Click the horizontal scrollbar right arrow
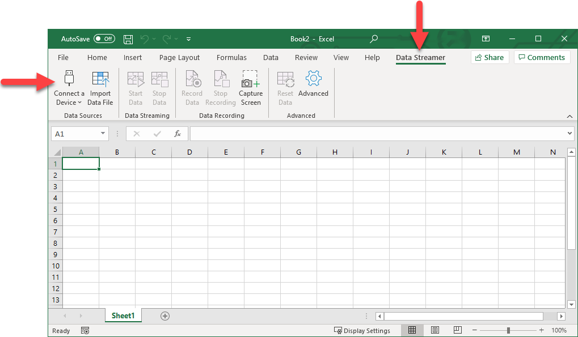This screenshot has height=337, width=578. click(x=561, y=316)
